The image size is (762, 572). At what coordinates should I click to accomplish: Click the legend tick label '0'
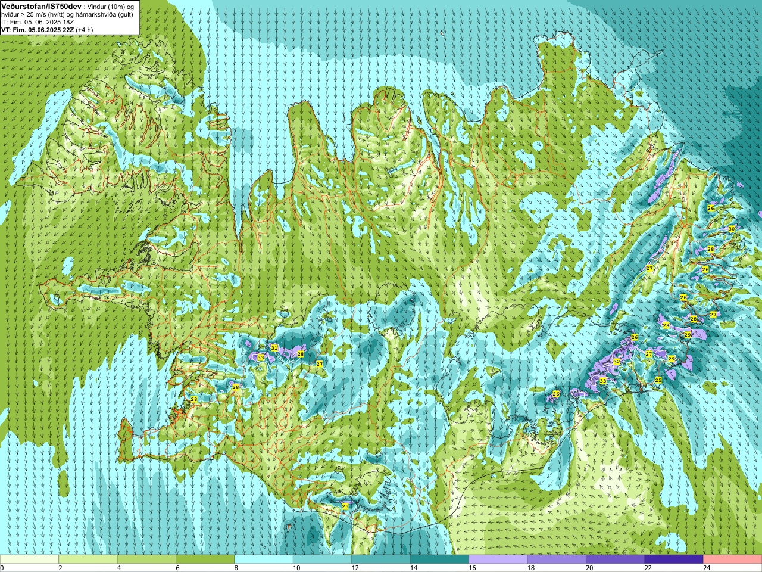(2, 568)
